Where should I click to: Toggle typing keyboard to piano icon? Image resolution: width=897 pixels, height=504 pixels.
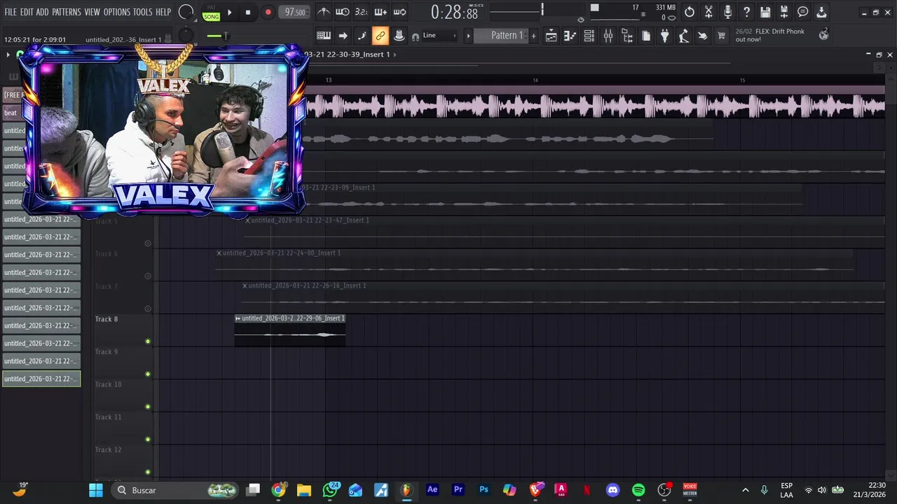coord(324,36)
